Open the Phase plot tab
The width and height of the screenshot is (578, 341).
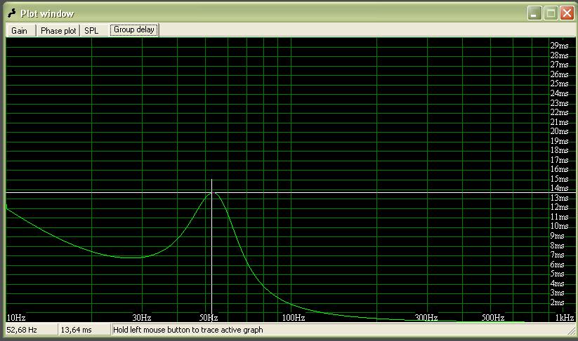click(x=58, y=31)
